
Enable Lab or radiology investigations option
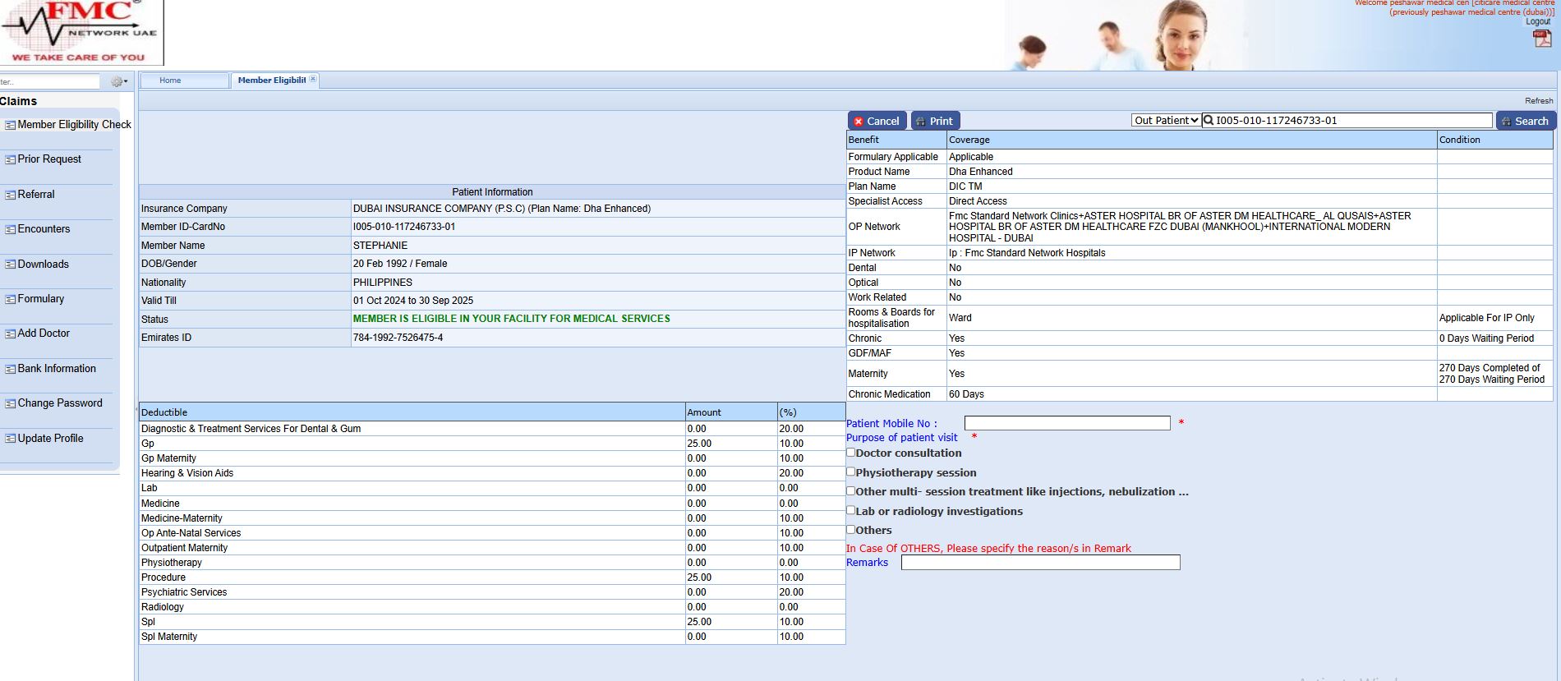(x=851, y=510)
